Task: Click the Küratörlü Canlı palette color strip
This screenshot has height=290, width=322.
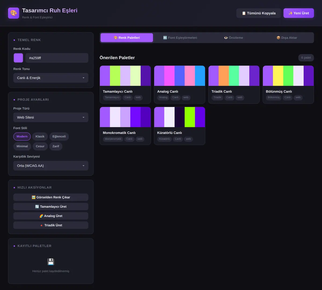Action: click(x=180, y=117)
